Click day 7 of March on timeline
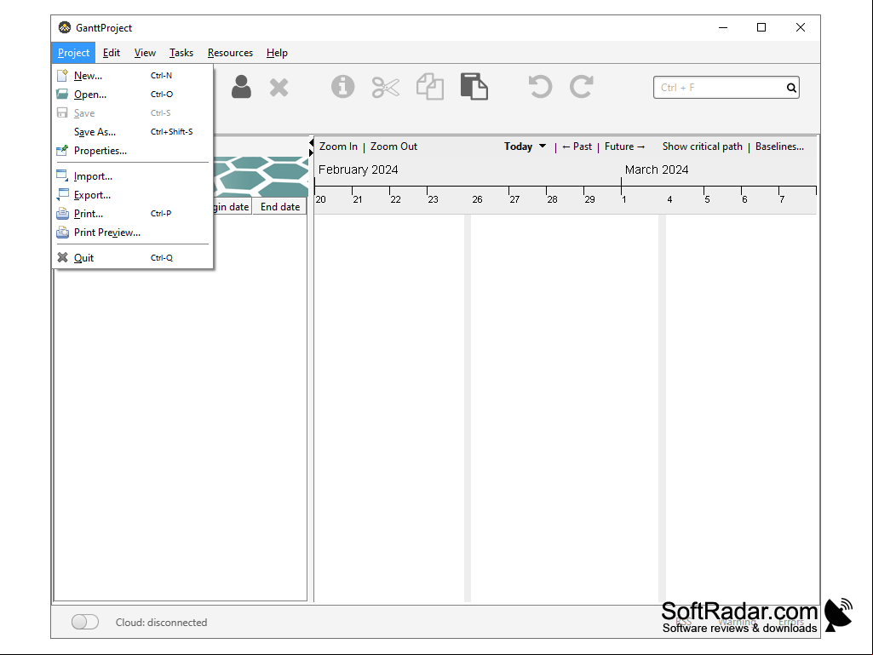 [x=782, y=199]
